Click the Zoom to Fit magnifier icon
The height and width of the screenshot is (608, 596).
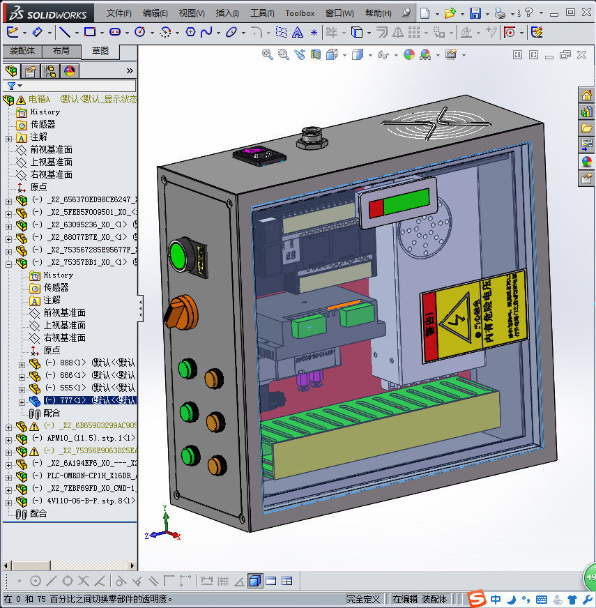click(x=267, y=54)
